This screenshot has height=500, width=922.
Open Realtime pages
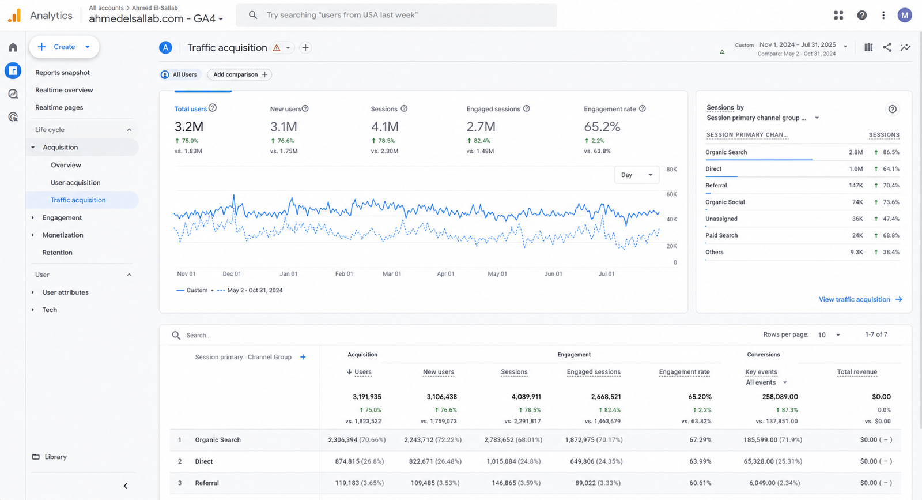[59, 107]
